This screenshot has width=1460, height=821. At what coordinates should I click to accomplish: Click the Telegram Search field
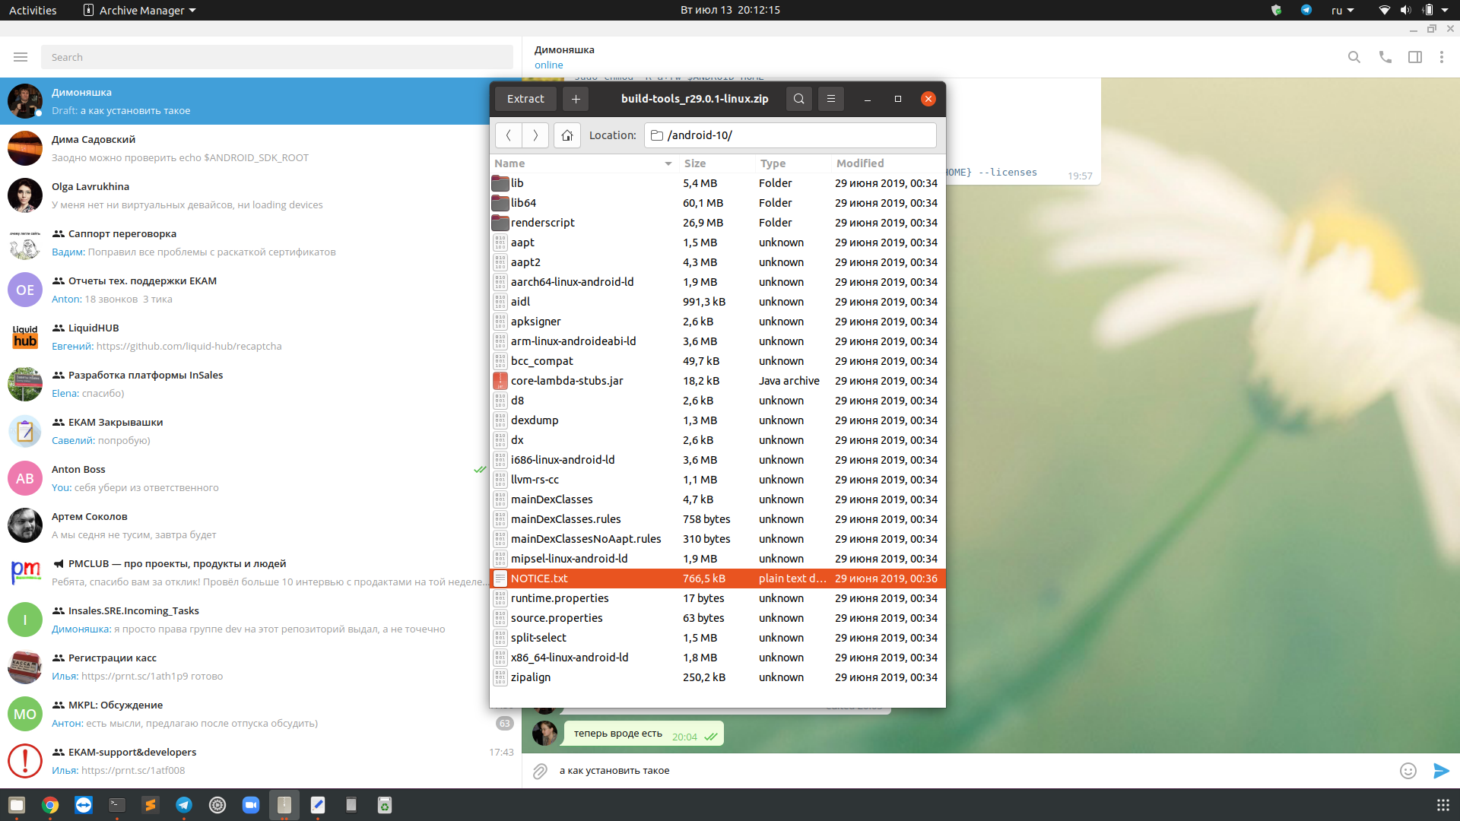click(x=277, y=57)
